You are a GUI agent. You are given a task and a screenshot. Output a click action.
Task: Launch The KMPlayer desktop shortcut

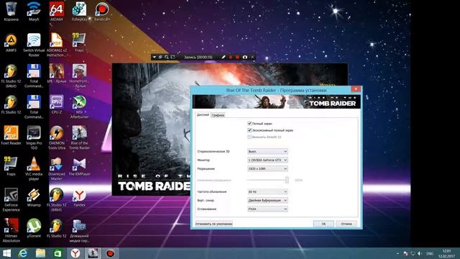coord(80,166)
